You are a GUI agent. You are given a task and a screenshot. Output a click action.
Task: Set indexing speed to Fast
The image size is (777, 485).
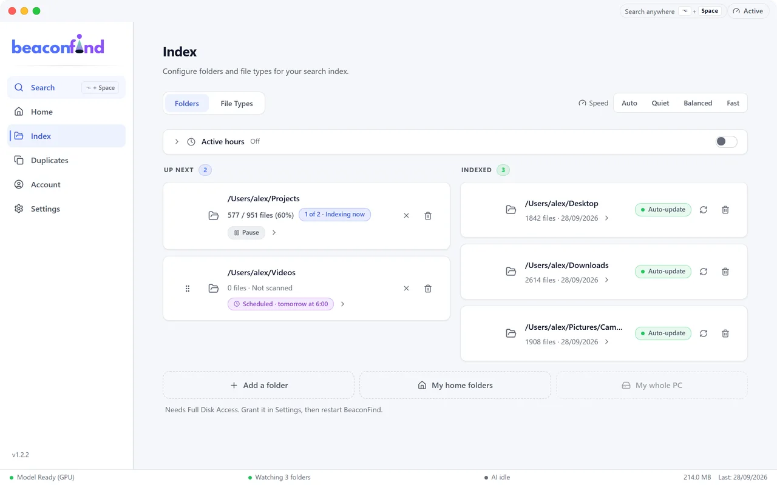[733, 103]
